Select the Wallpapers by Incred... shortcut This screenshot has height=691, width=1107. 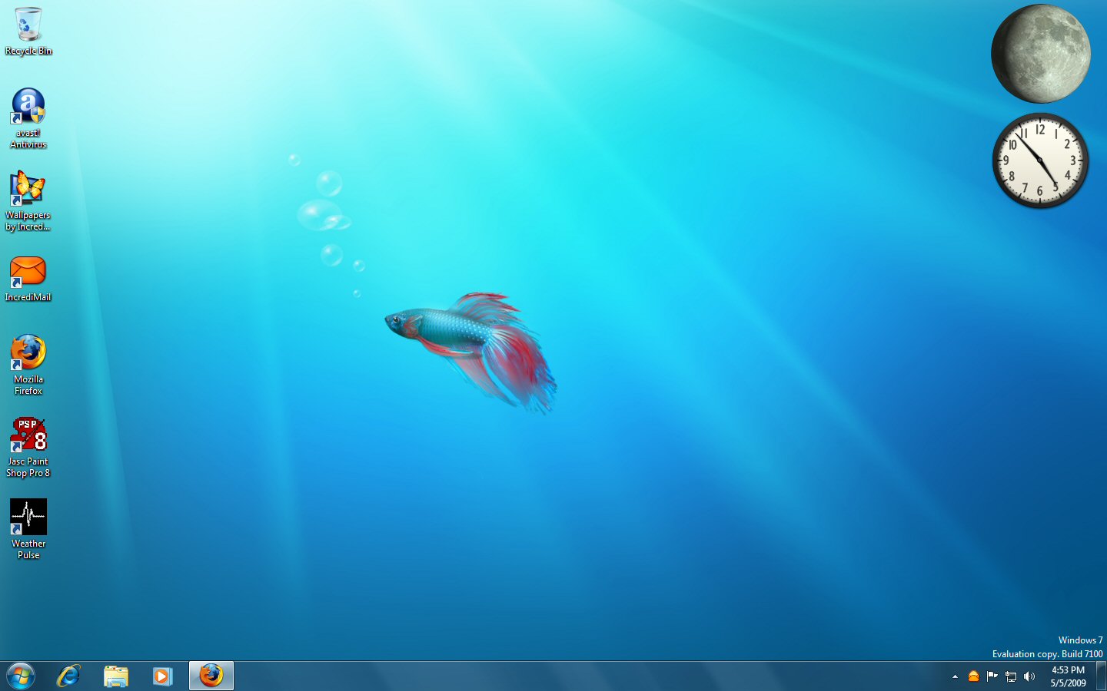[28, 200]
